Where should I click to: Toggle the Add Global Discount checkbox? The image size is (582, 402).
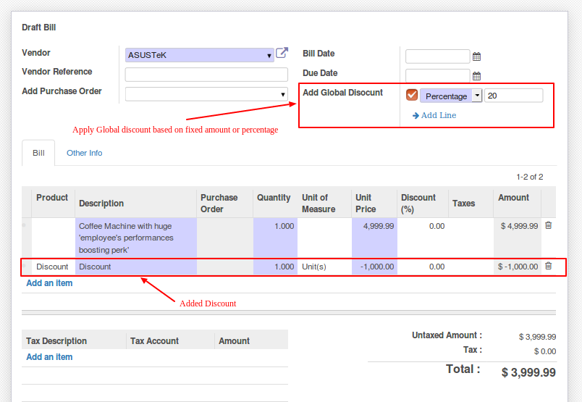coord(412,96)
